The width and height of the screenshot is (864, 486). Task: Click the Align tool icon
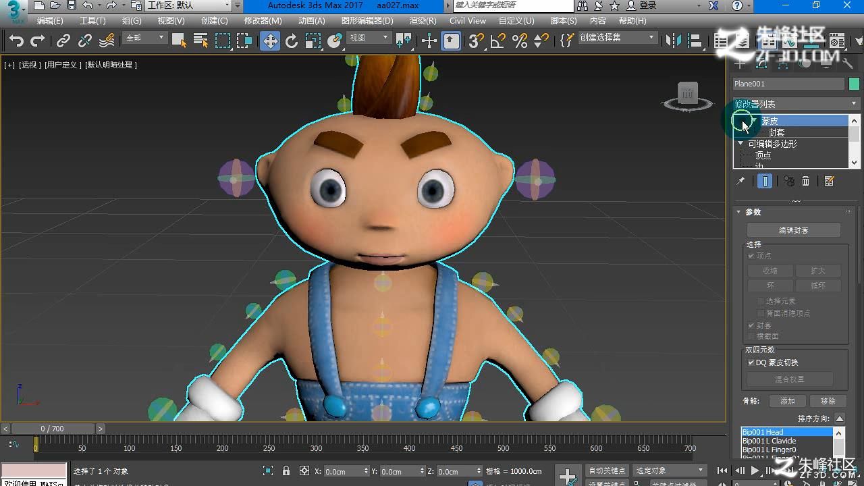point(695,41)
